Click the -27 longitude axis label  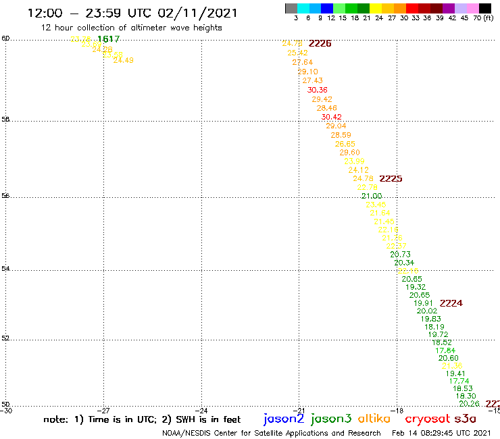[x=103, y=411]
